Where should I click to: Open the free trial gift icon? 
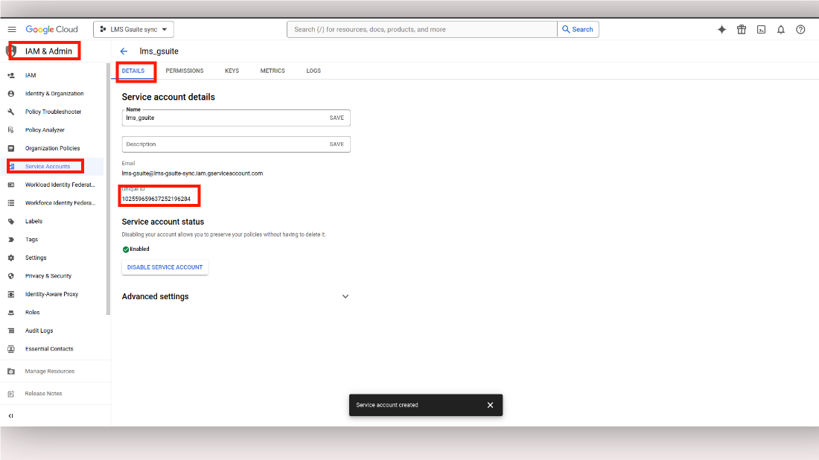coord(741,29)
